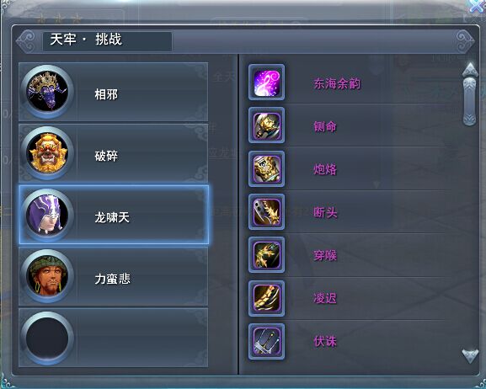Close the 天牢·挑战 window

coord(477,5)
